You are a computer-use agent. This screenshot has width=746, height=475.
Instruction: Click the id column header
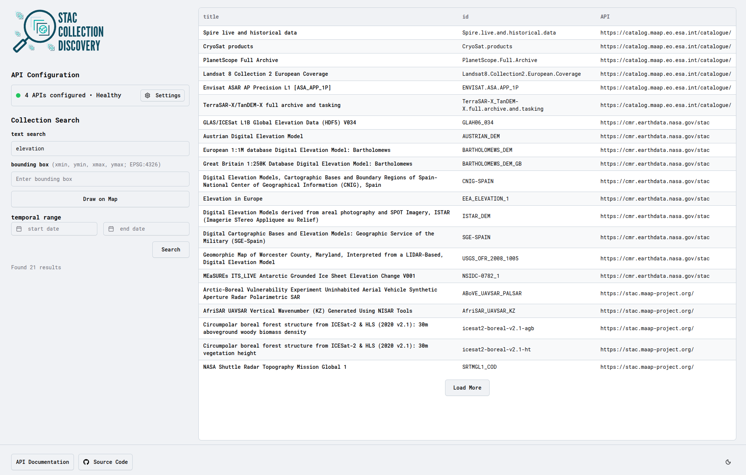(466, 17)
